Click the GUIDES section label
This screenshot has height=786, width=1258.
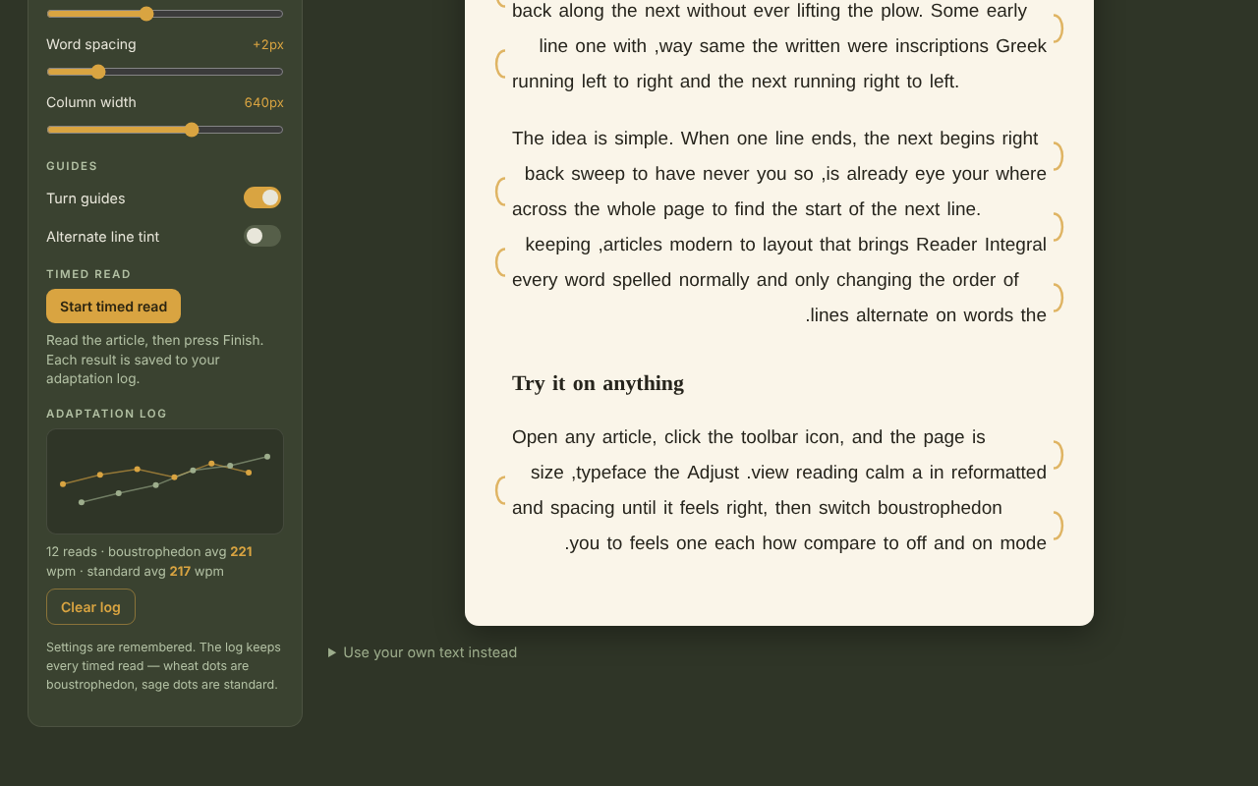click(72, 166)
